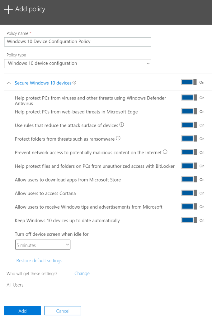
Task: Click into the Policy name field
Action: [x=78, y=41]
